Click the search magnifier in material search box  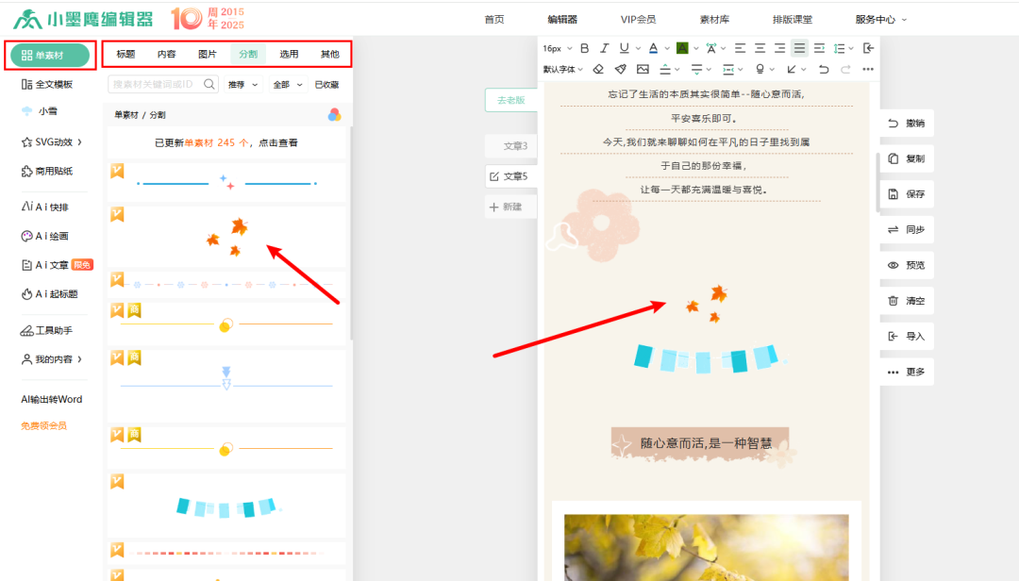[209, 84]
